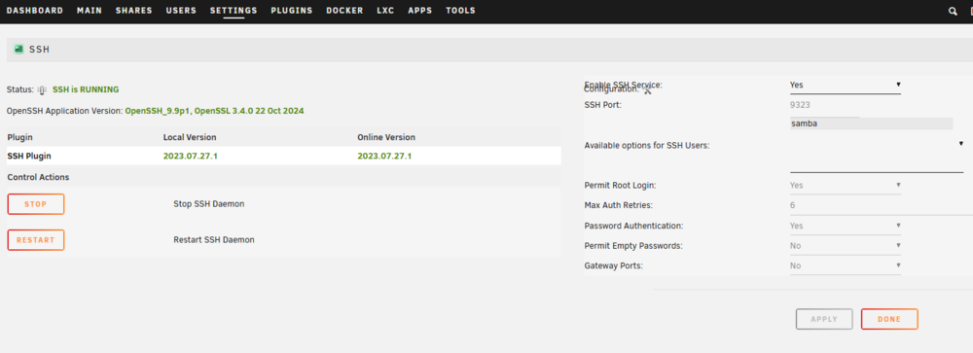Image resolution: width=973 pixels, height=353 pixels.
Task: Click the Online Version value 2023.07.27.1
Action: click(x=384, y=156)
